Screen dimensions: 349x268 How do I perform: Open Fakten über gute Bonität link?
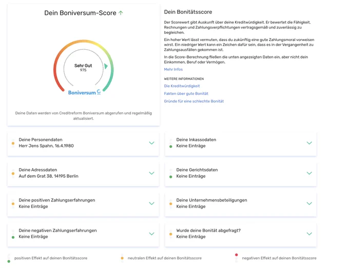(186, 94)
